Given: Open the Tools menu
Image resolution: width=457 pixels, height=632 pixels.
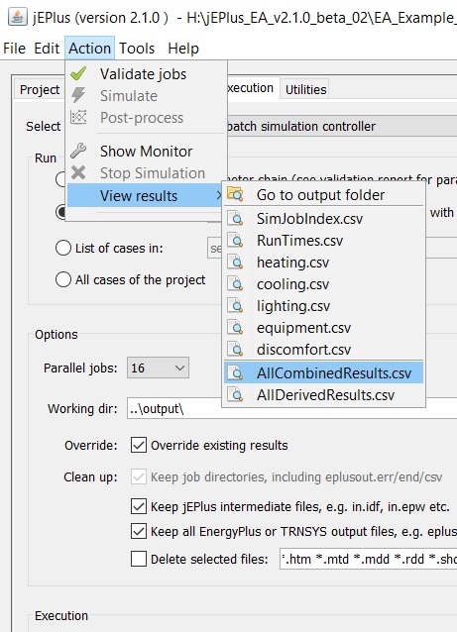Looking at the screenshot, I should pyautogui.click(x=137, y=49).
